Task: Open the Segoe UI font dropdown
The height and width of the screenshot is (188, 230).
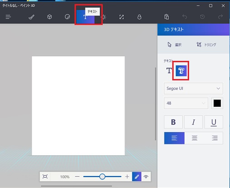Action: (x=194, y=89)
